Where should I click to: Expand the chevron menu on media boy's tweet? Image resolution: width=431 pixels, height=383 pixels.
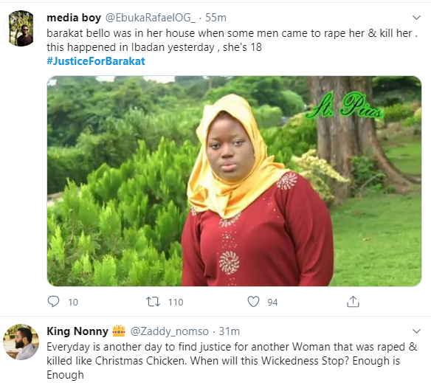(416, 18)
